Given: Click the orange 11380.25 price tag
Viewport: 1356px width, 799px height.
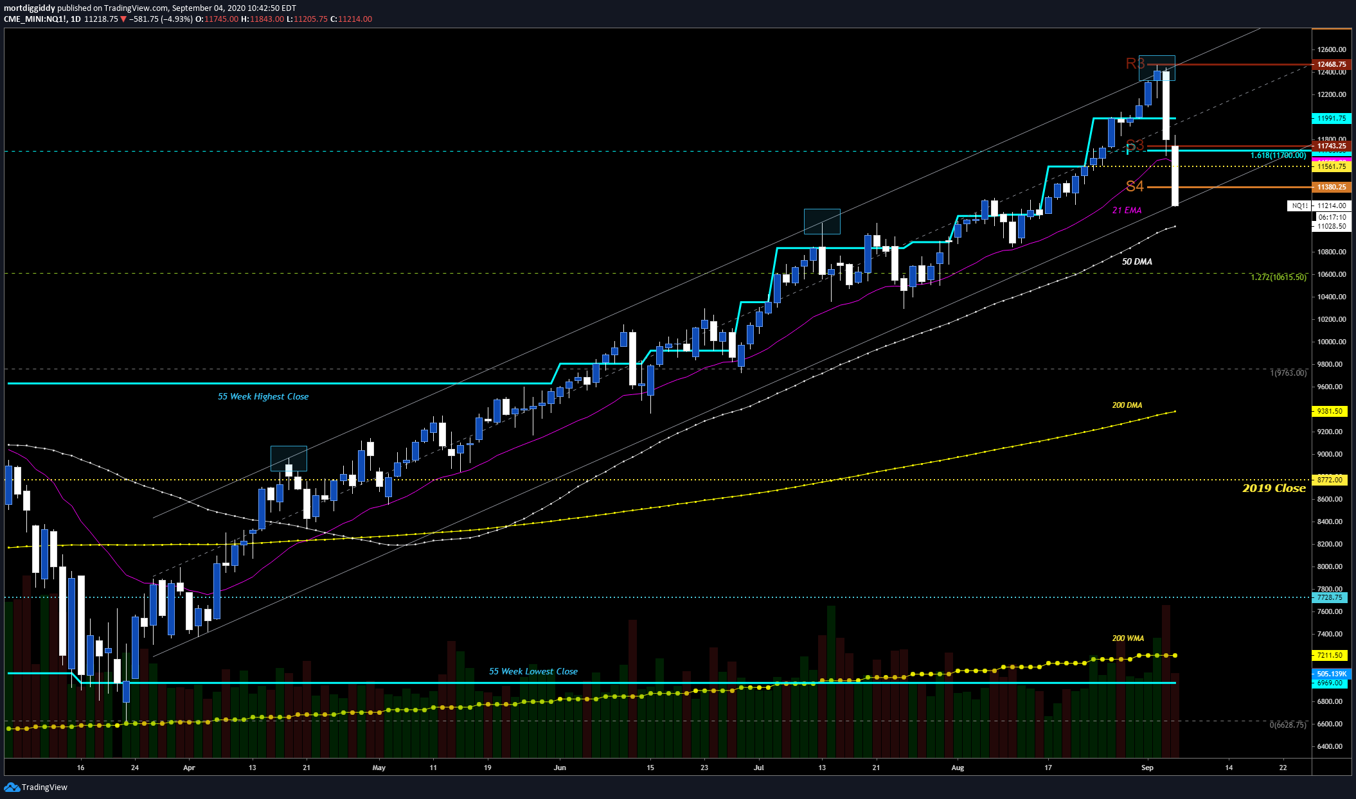Looking at the screenshot, I should (1331, 187).
